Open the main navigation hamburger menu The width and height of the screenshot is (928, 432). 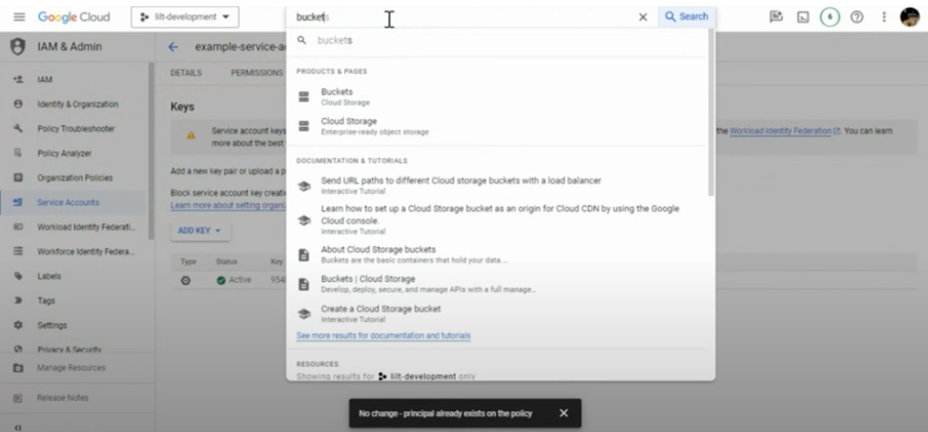pyautogui.click(x=19, y=17)
